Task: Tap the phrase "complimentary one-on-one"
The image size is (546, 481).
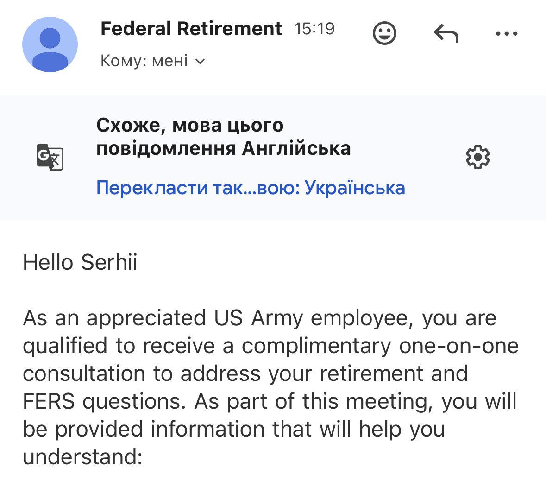Action: tap(380, 346)
